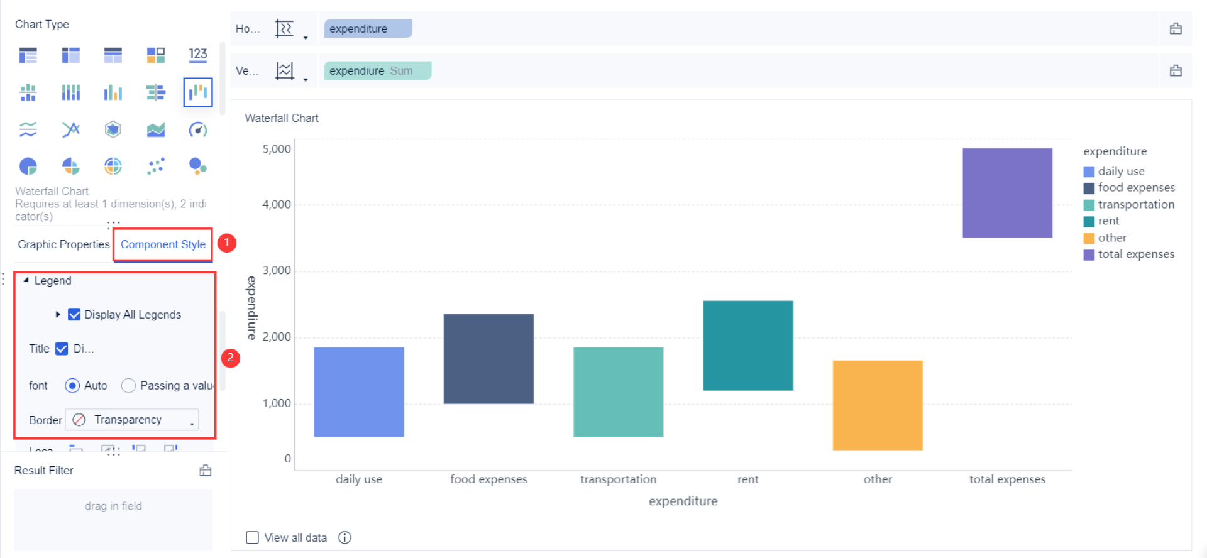Switch to the Component Style tab
Viewport: 1207px width, 558px height.
coord(163,244)
